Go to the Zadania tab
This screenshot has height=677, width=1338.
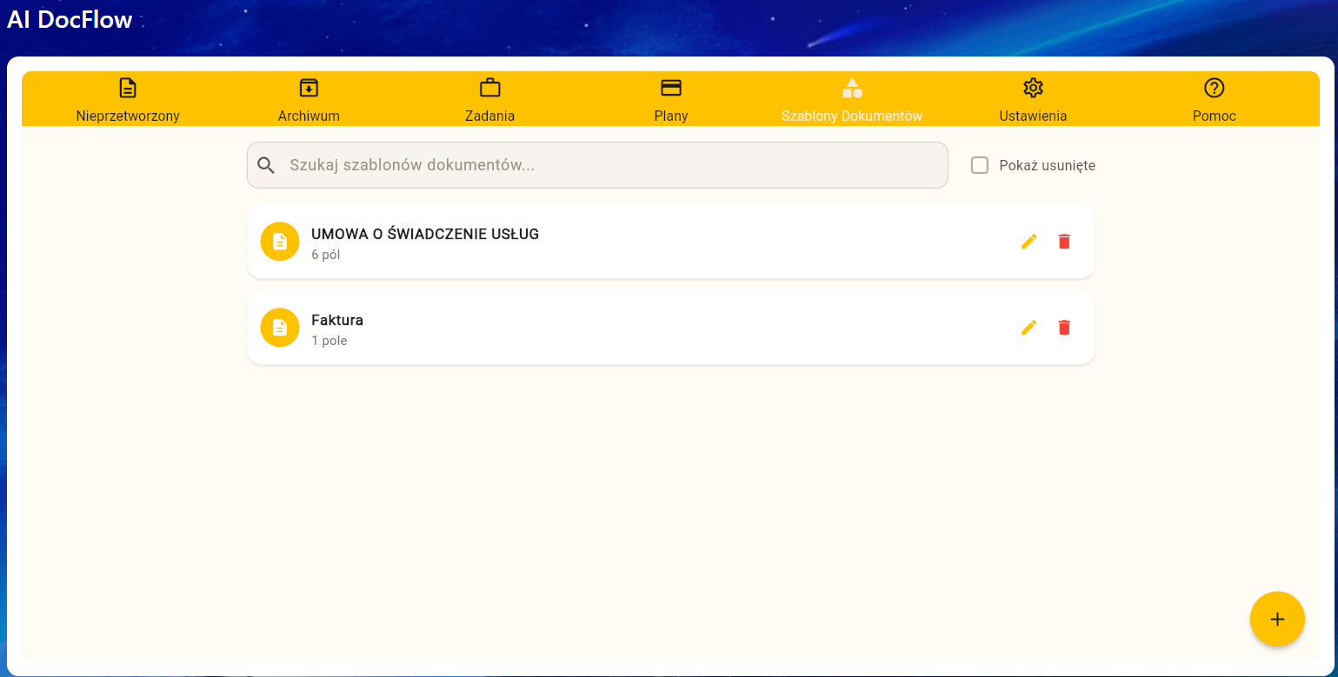tap(489, 99)
